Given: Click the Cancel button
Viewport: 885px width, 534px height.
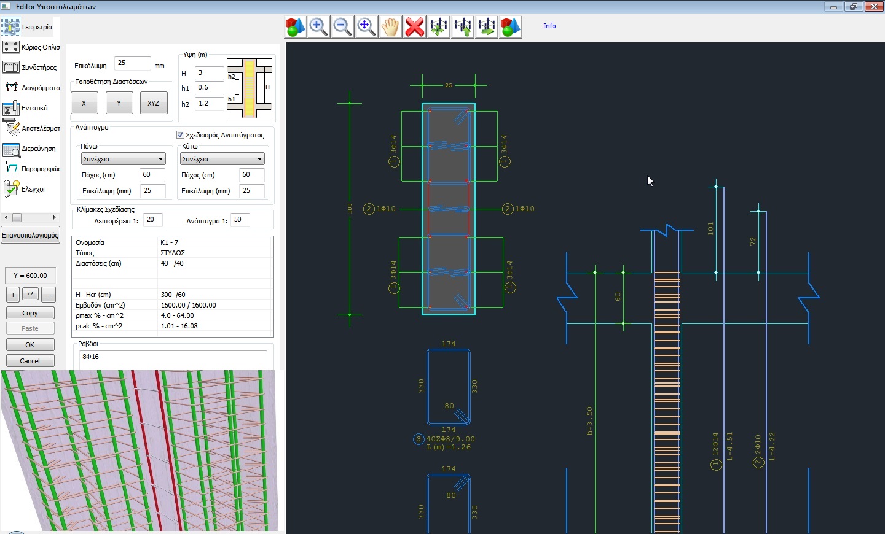Looking at the screenshot, I should click(30, 361).
